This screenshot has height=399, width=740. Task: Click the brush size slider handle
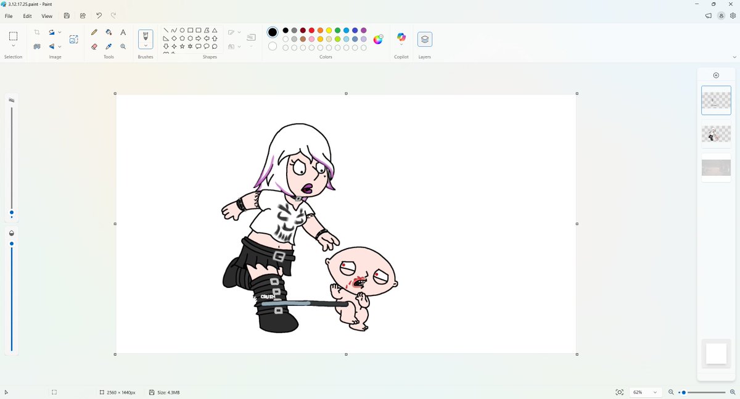(11, 213)
